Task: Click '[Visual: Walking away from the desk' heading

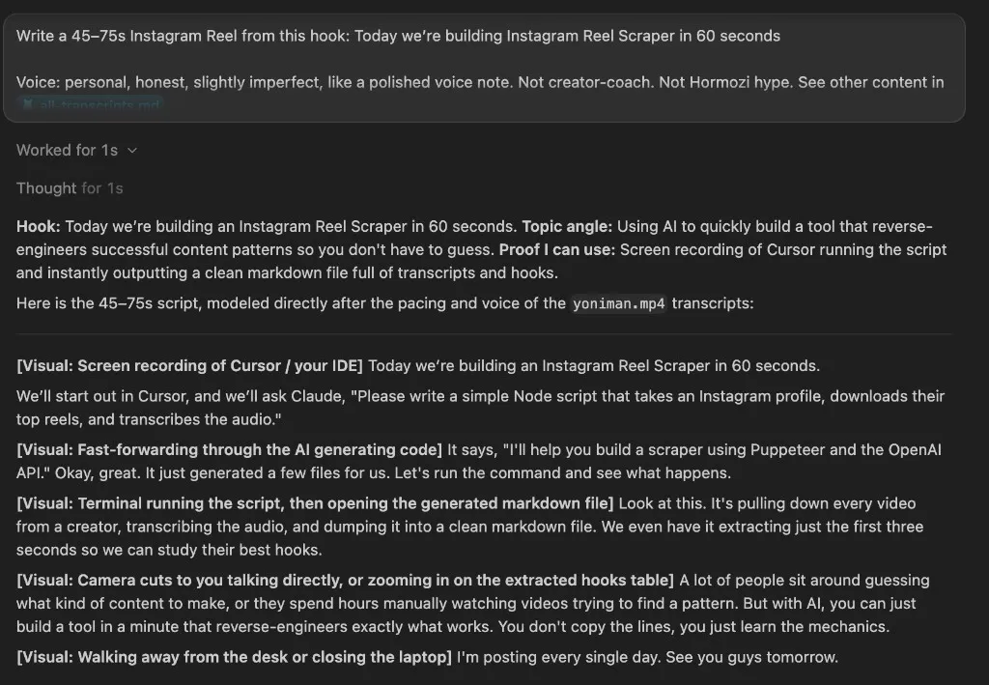Action: [234, 657]
